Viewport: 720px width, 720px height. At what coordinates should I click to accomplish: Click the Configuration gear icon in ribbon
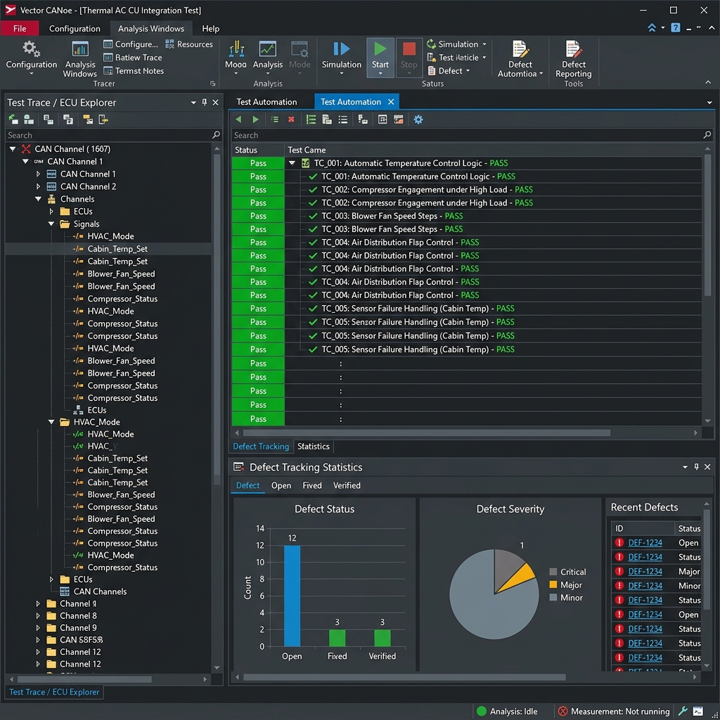point(31,49)
